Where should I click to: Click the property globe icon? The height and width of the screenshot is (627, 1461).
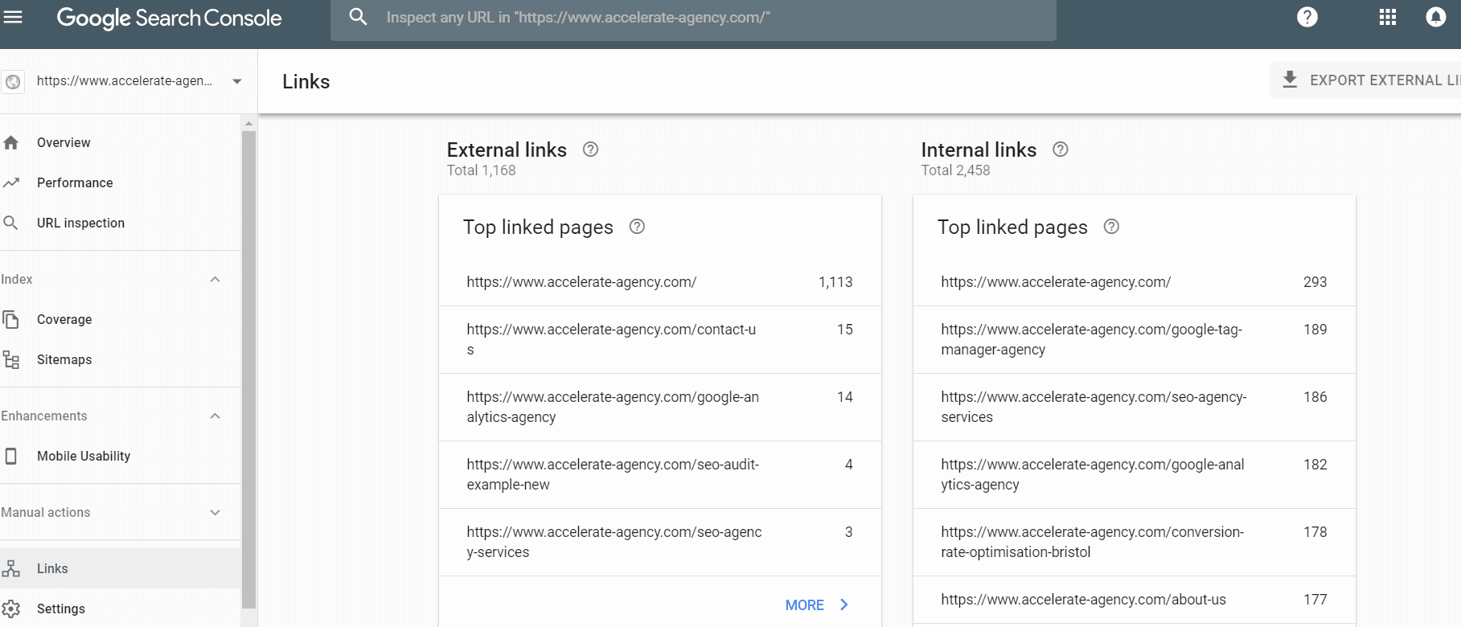click(13, 81)
